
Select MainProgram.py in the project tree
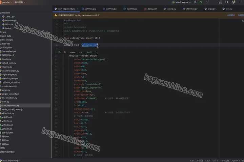tap(9, 79)
